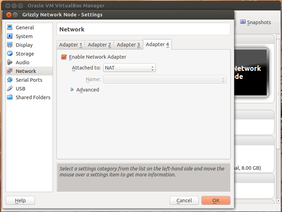Open the USB settings category
The image size is (282, 212).
point(29,89)
